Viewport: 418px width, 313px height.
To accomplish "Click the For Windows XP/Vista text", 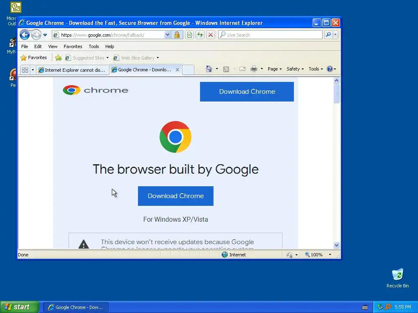I will click(176, 219).
